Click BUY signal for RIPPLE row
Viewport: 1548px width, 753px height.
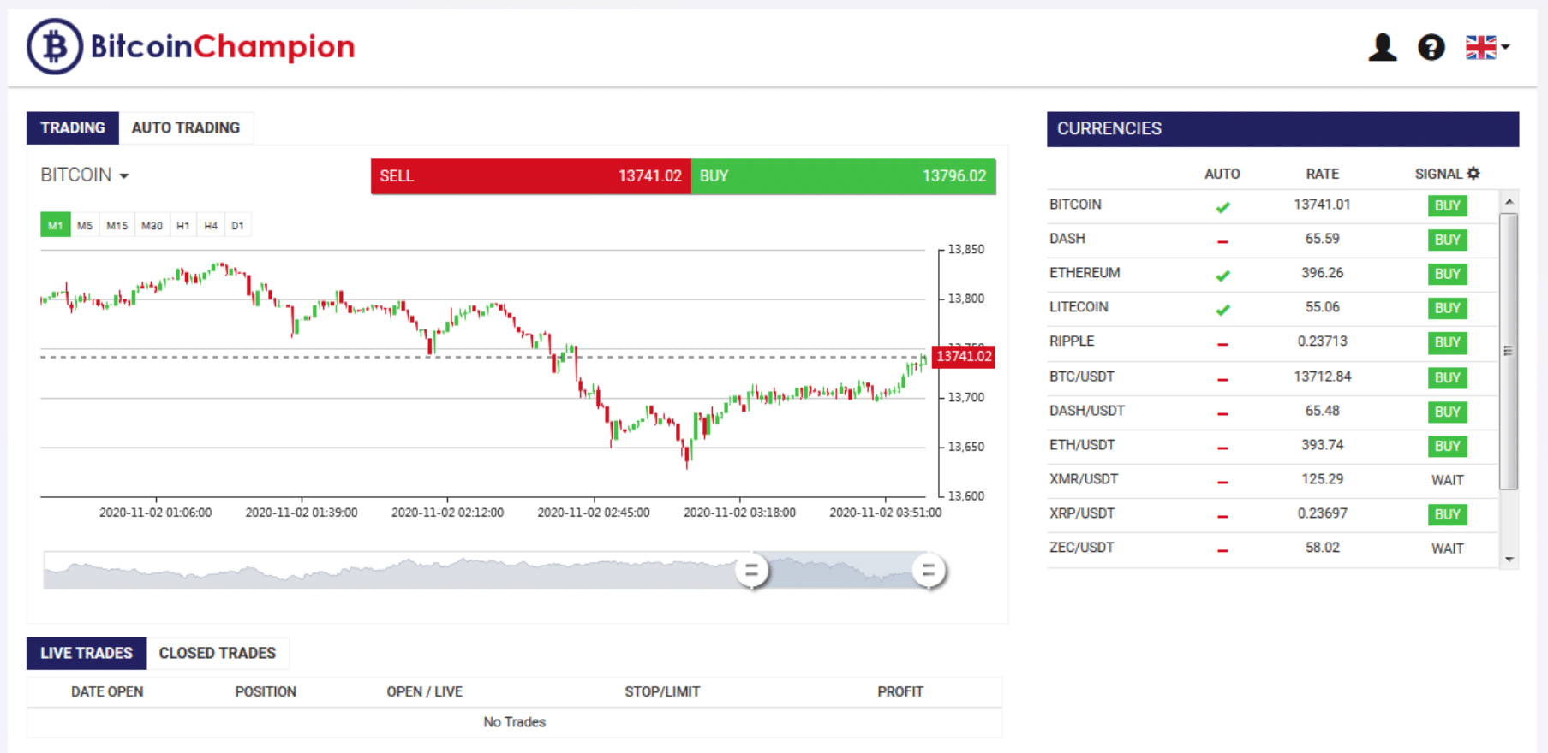pyautogui.click(x=1448, y=342)
